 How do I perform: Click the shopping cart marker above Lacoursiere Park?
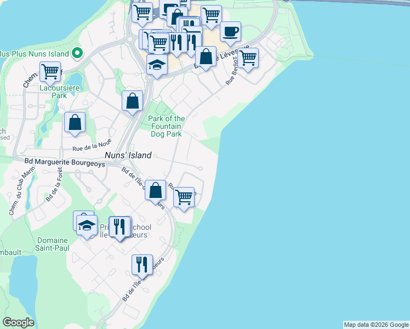pos(50,72)
